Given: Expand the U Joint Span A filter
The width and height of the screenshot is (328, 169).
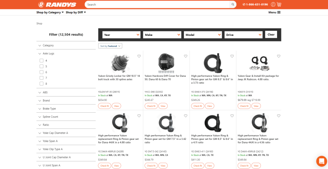Looking at the screenshot, I should 66,165.
